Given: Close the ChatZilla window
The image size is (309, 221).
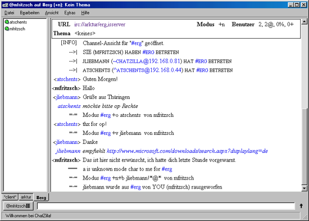Looking at the screenshot, I should [x=304, y=5].
